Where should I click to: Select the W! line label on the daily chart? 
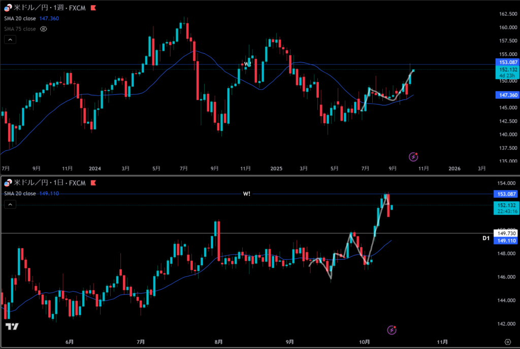coord(247,194)
